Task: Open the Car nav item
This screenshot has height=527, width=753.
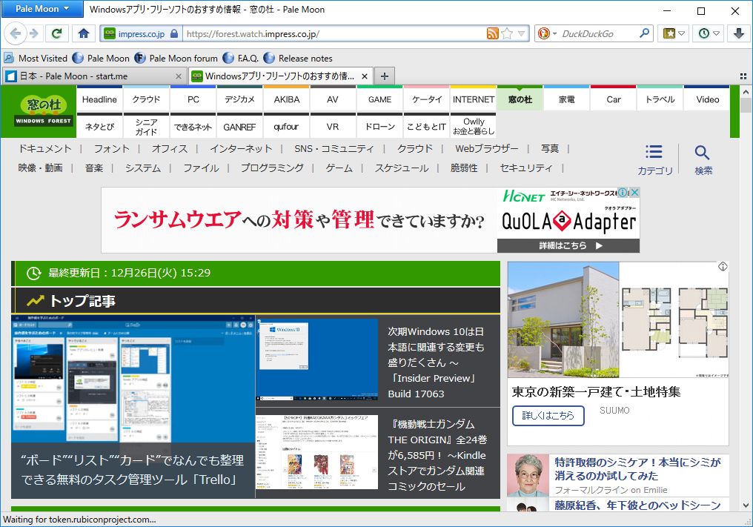Action: tap(614, 99)
